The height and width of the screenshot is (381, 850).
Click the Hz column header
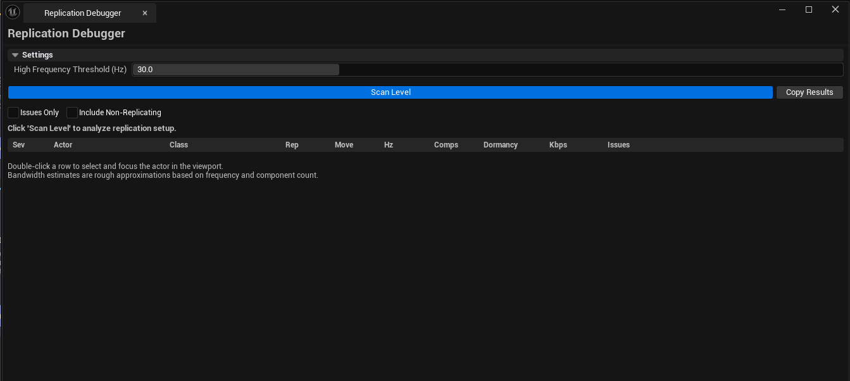pyautogui.click(x=389, y=145)
